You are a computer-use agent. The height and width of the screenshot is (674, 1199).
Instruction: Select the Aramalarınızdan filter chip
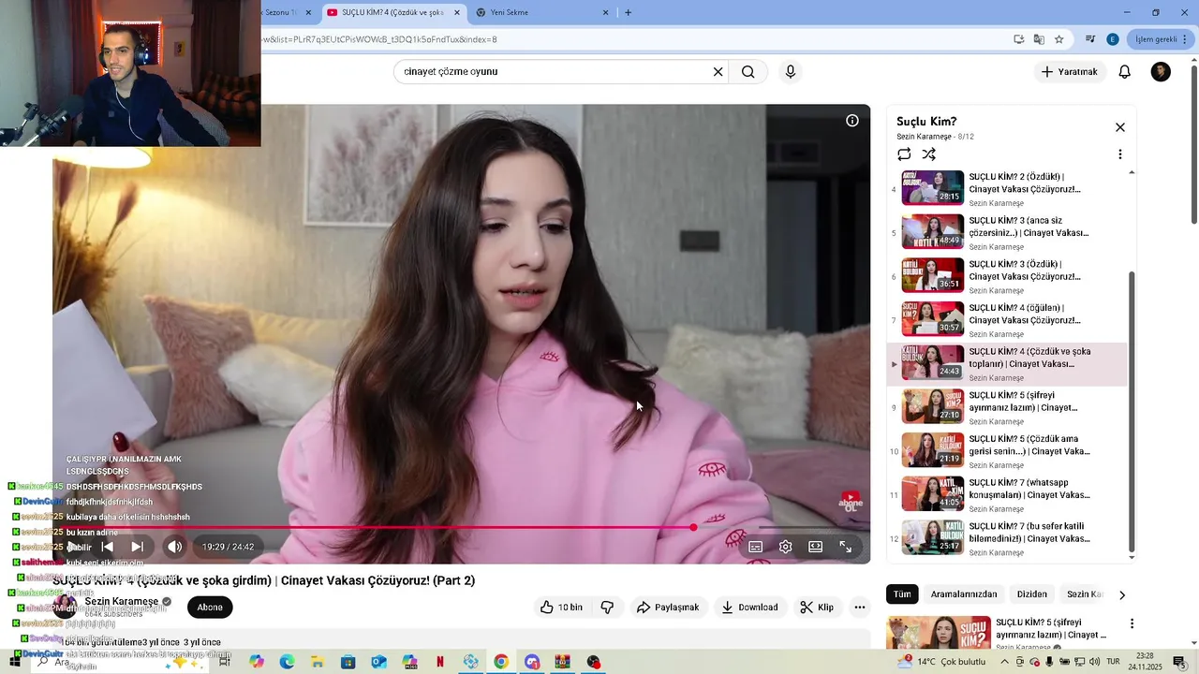point(964,594)
